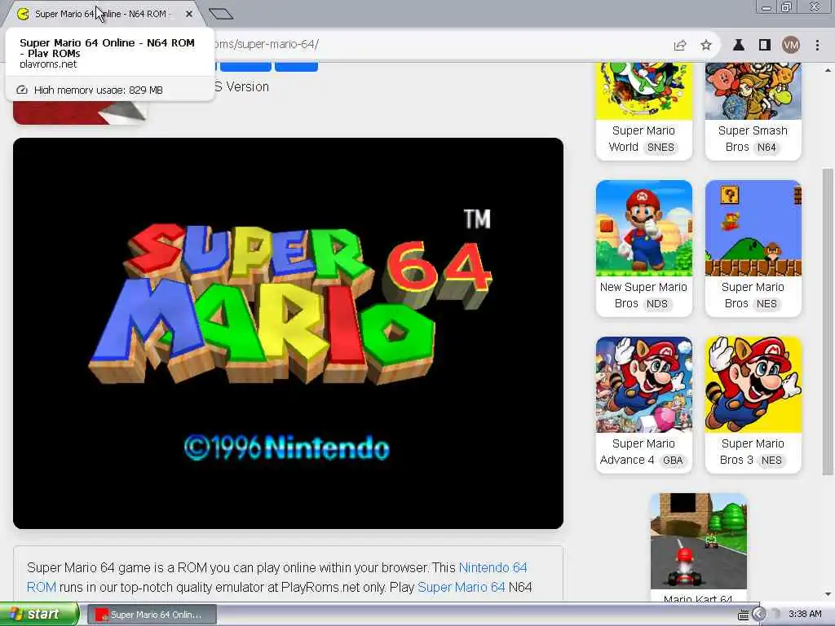Click the taskbar clock 3:38 AM
This screenshot has height=626, width=835.
coord(805,614)
